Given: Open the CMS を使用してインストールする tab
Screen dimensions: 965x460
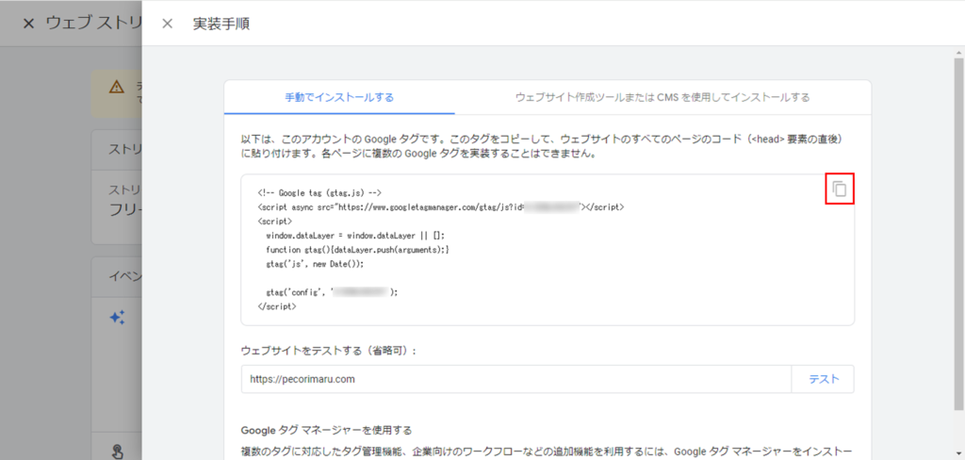Looking at the screenshot, I should (x=662, y=97).
